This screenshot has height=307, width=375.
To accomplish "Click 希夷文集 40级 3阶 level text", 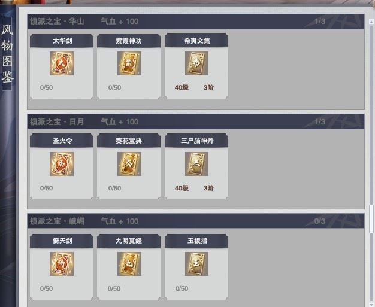I will click(x=194, y=87).
